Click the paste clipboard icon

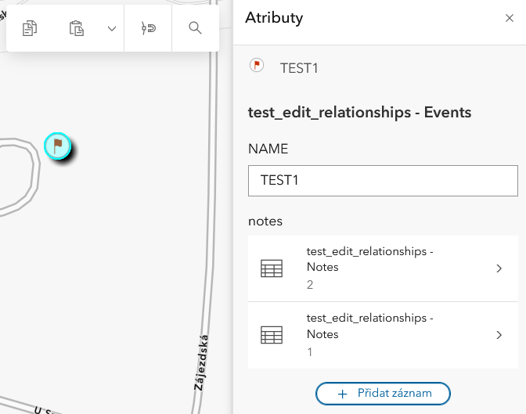click(76, 29)
